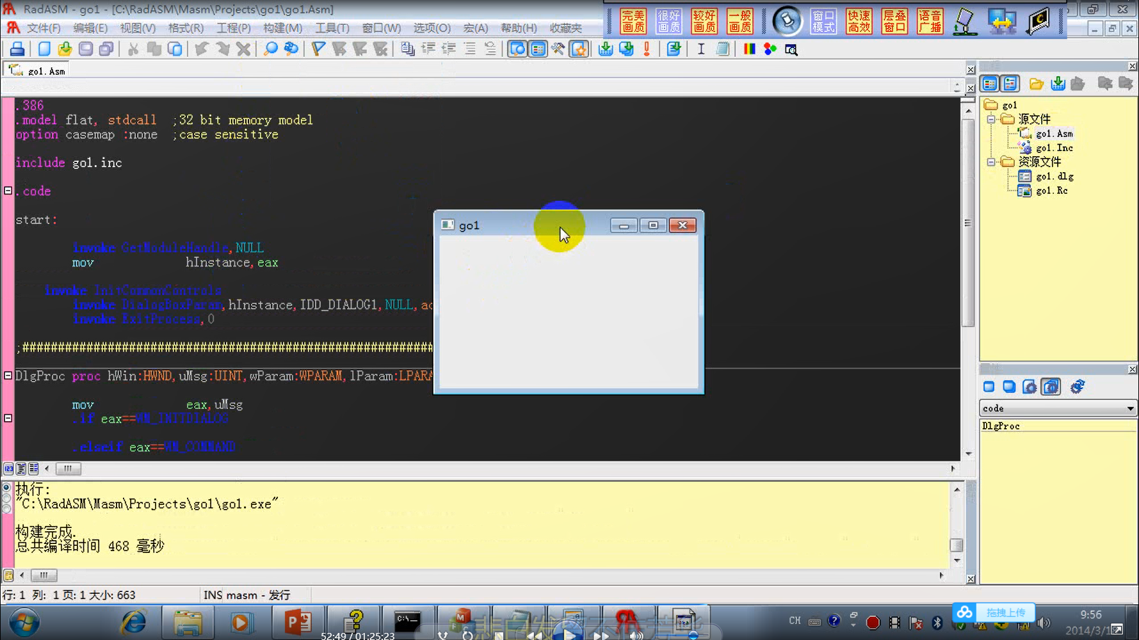Click the Windows Start button
Screen dimensions: 1139x640
point(24,622)
